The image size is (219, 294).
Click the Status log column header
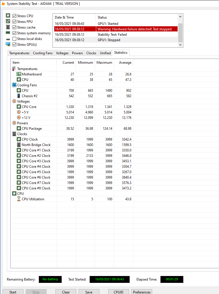tap(137, 17)
